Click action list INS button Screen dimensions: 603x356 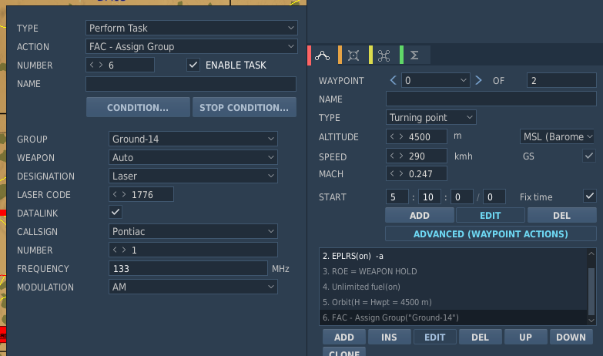389,337
